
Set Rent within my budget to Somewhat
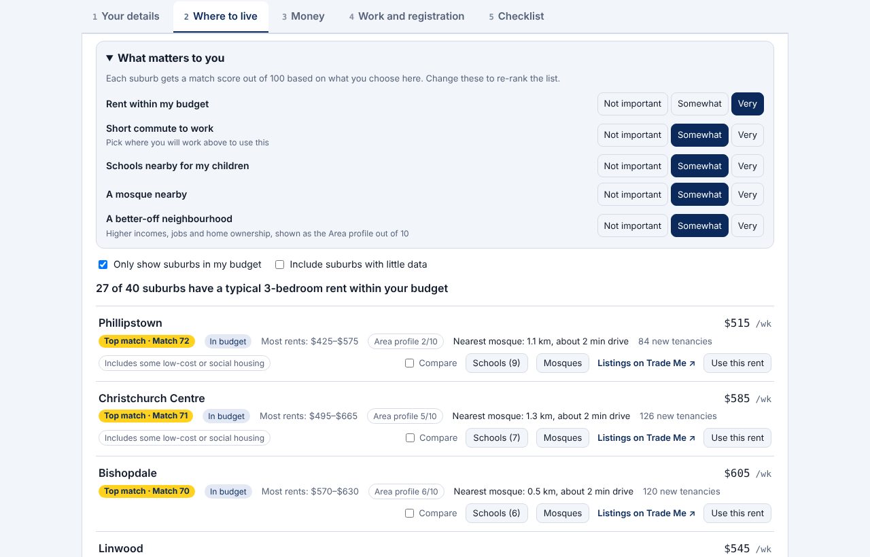[x=699, y=104]
